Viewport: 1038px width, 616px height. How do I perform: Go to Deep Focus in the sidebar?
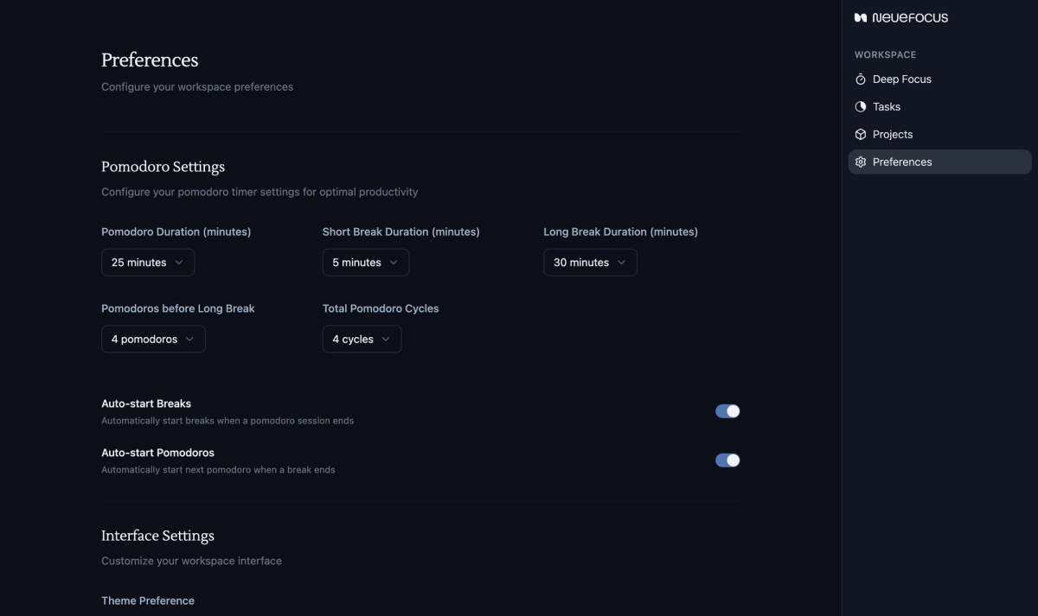pos(901,79)
